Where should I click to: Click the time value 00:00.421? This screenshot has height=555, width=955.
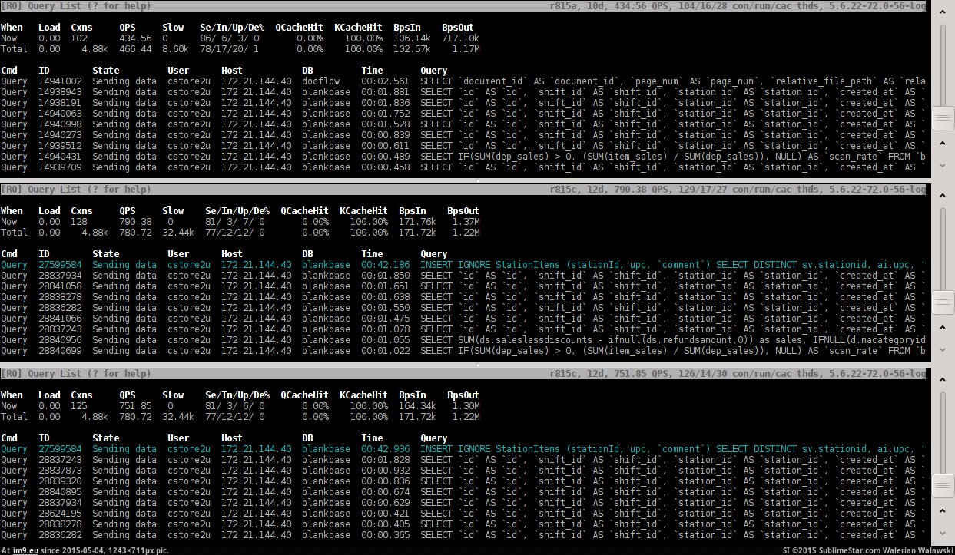386,513
